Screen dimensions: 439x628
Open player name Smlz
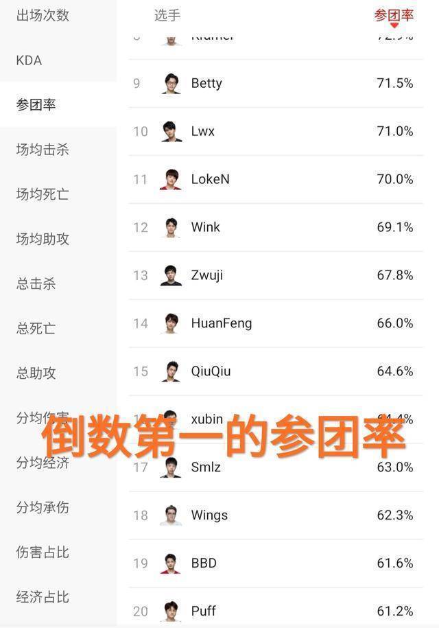point(205,467)
